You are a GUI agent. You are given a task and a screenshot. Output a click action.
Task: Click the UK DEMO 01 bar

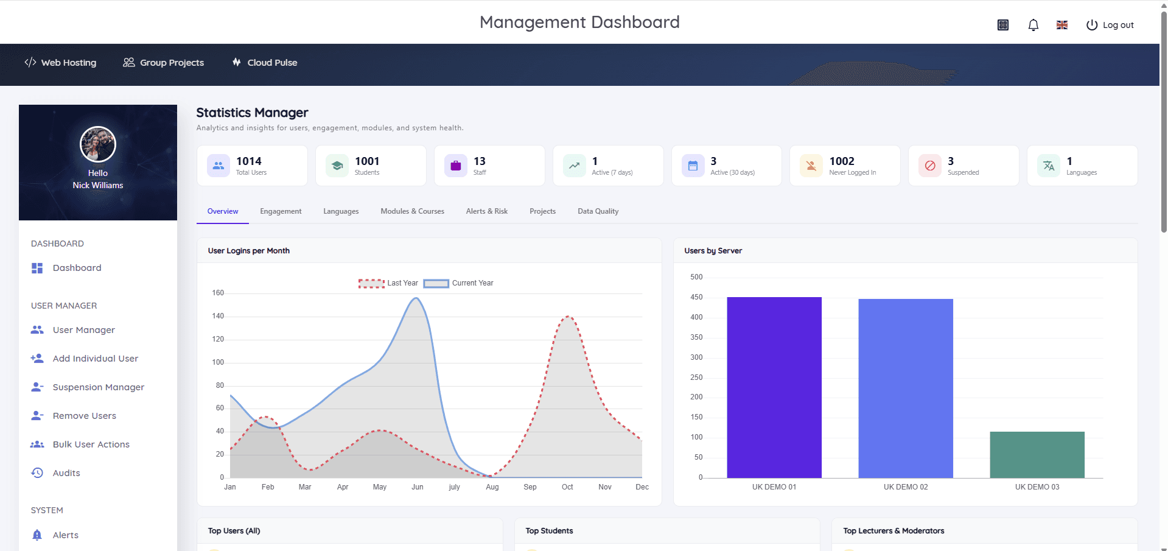coord(774,387)
